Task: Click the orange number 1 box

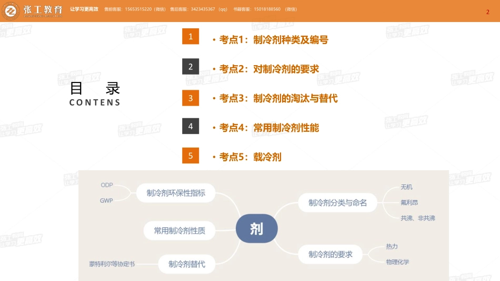Action: pyautogui.click(x=191, y=36)
